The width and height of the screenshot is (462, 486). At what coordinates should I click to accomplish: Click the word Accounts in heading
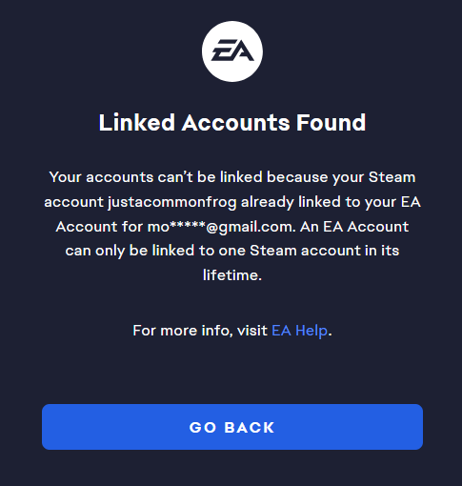click(x=235, y=123)
